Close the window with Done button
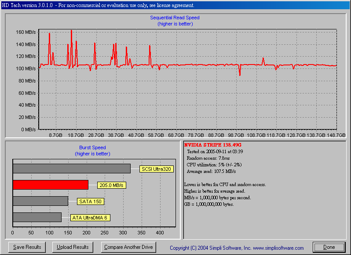This screenshot has width=351, height=255. [x=329, y=247]
